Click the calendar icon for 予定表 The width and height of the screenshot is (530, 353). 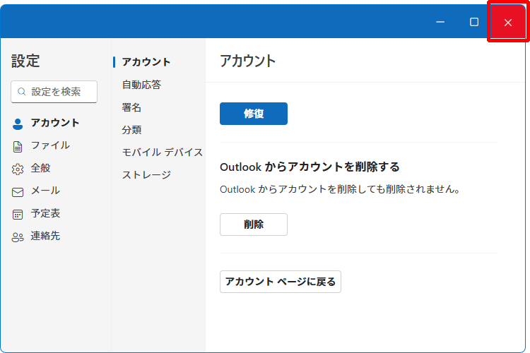click(18, 214)
